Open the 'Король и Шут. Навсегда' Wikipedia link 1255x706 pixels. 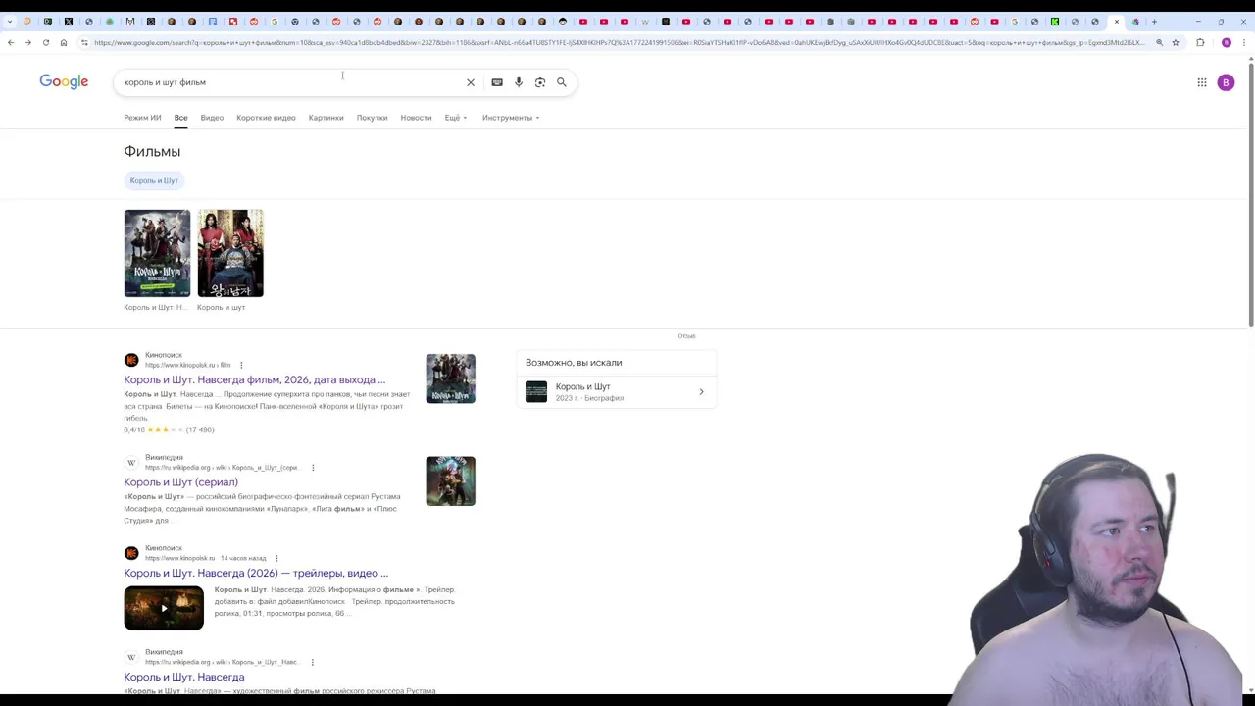pyautogui.click(x=184, y=677)
